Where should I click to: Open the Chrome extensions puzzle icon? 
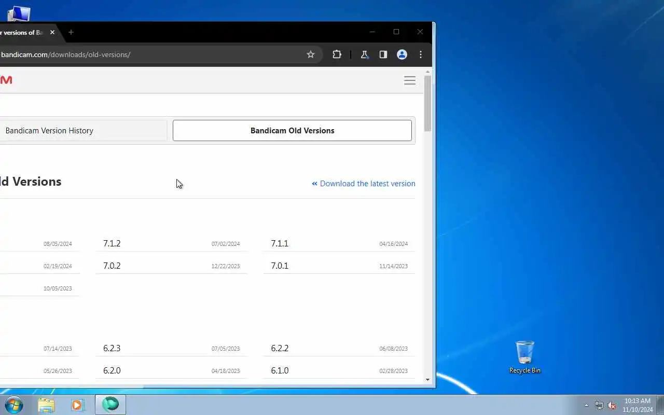[337, 54]
